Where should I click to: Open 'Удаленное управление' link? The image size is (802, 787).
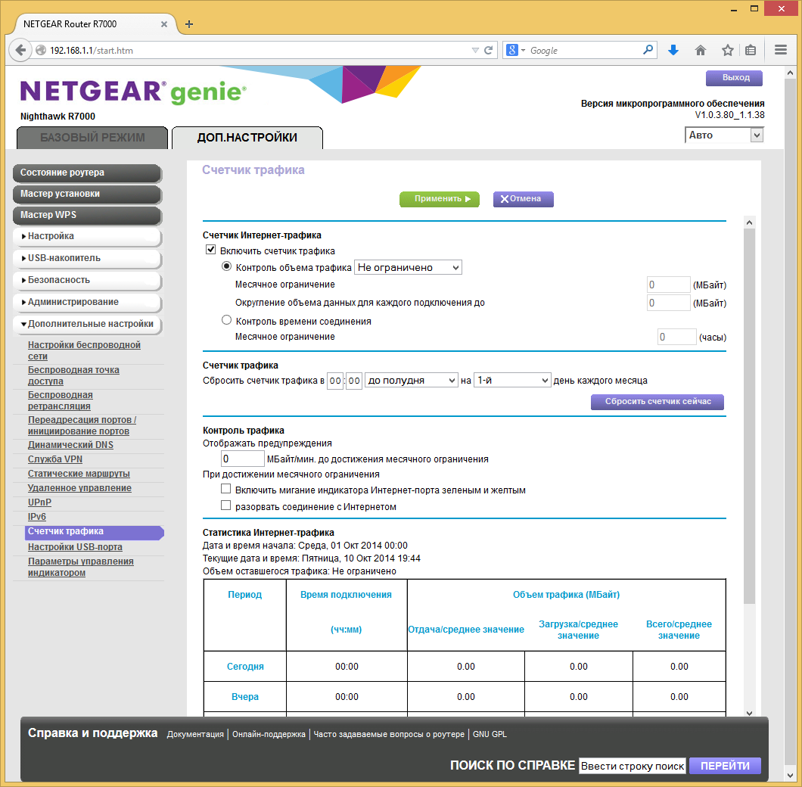[x=79, y=488]
